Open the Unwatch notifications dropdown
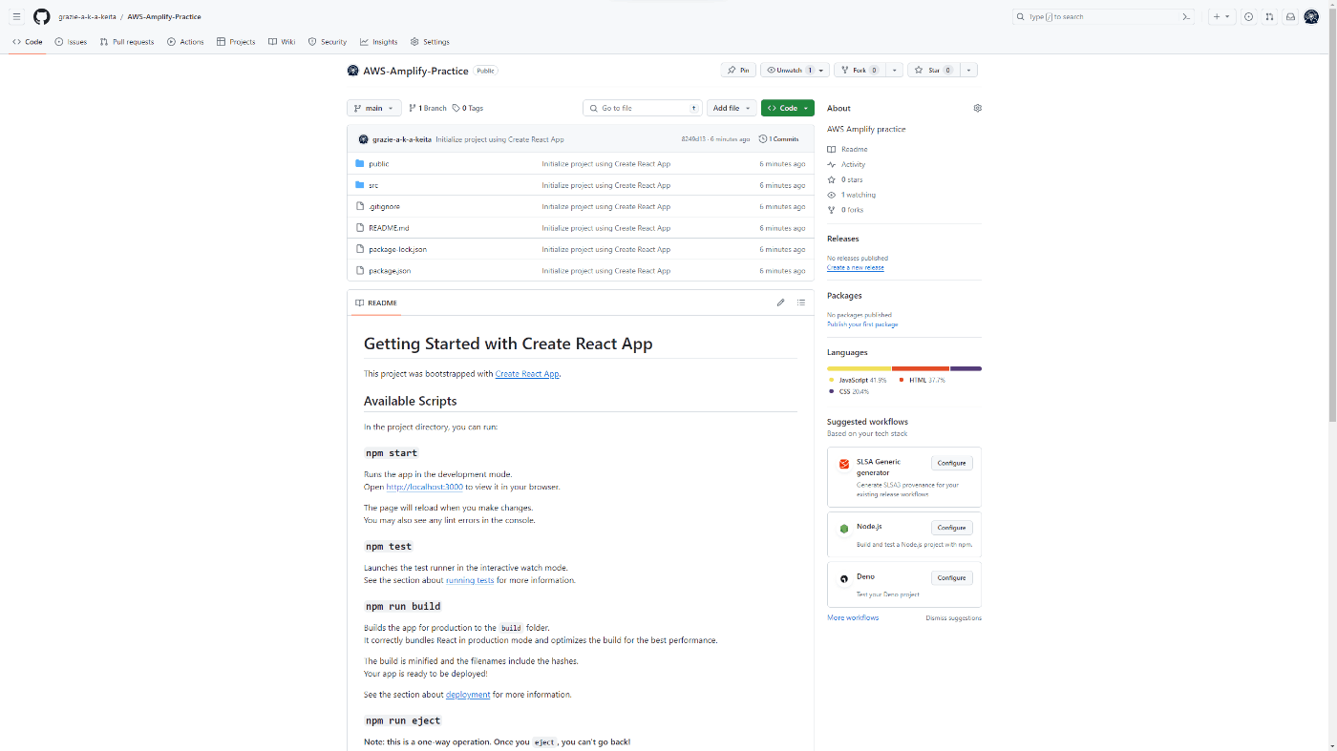The width and height of the screenshot is (1337, 751). tap(795, 70)
